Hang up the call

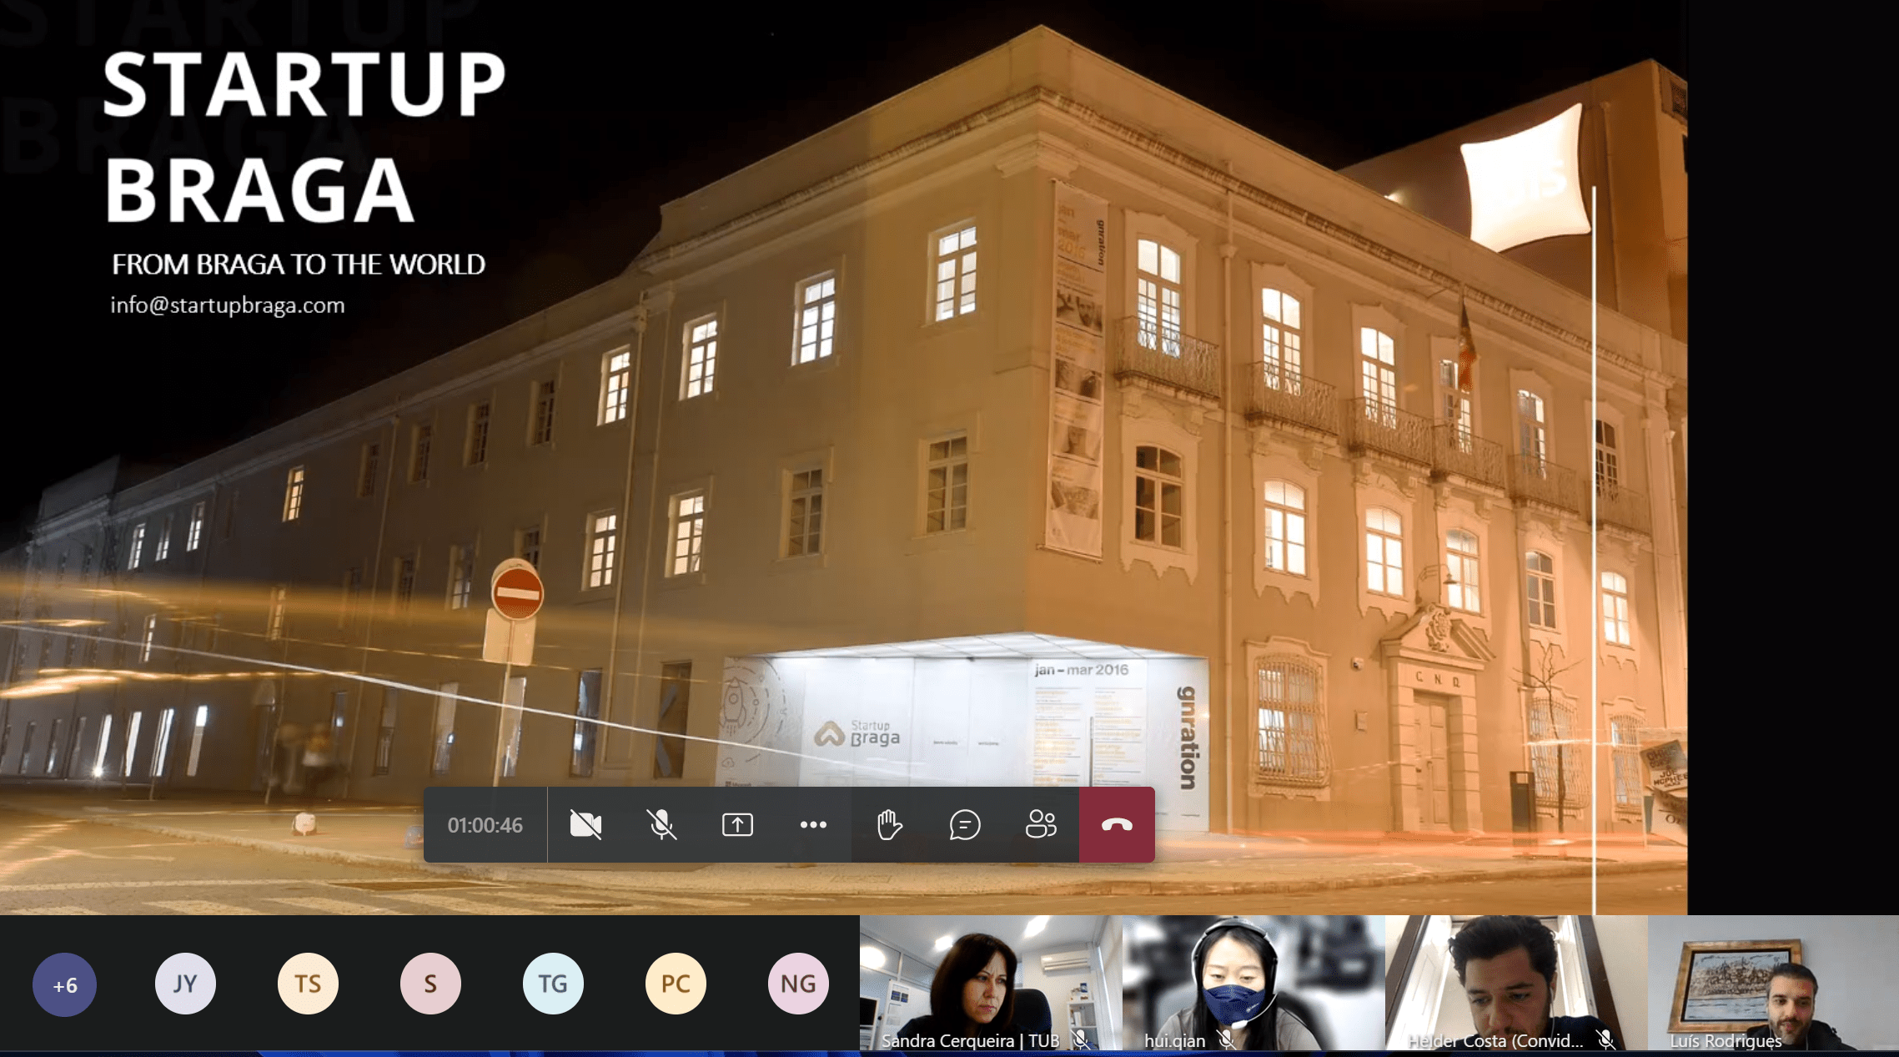(x=1117, y=825)
